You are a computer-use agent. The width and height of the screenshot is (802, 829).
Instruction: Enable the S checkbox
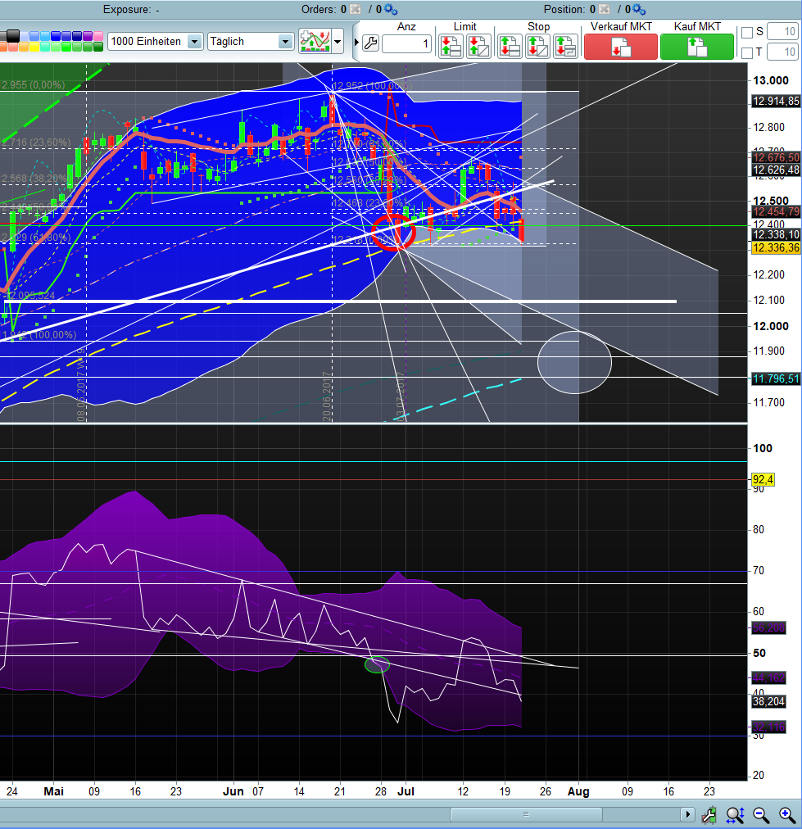click(746, 33)
